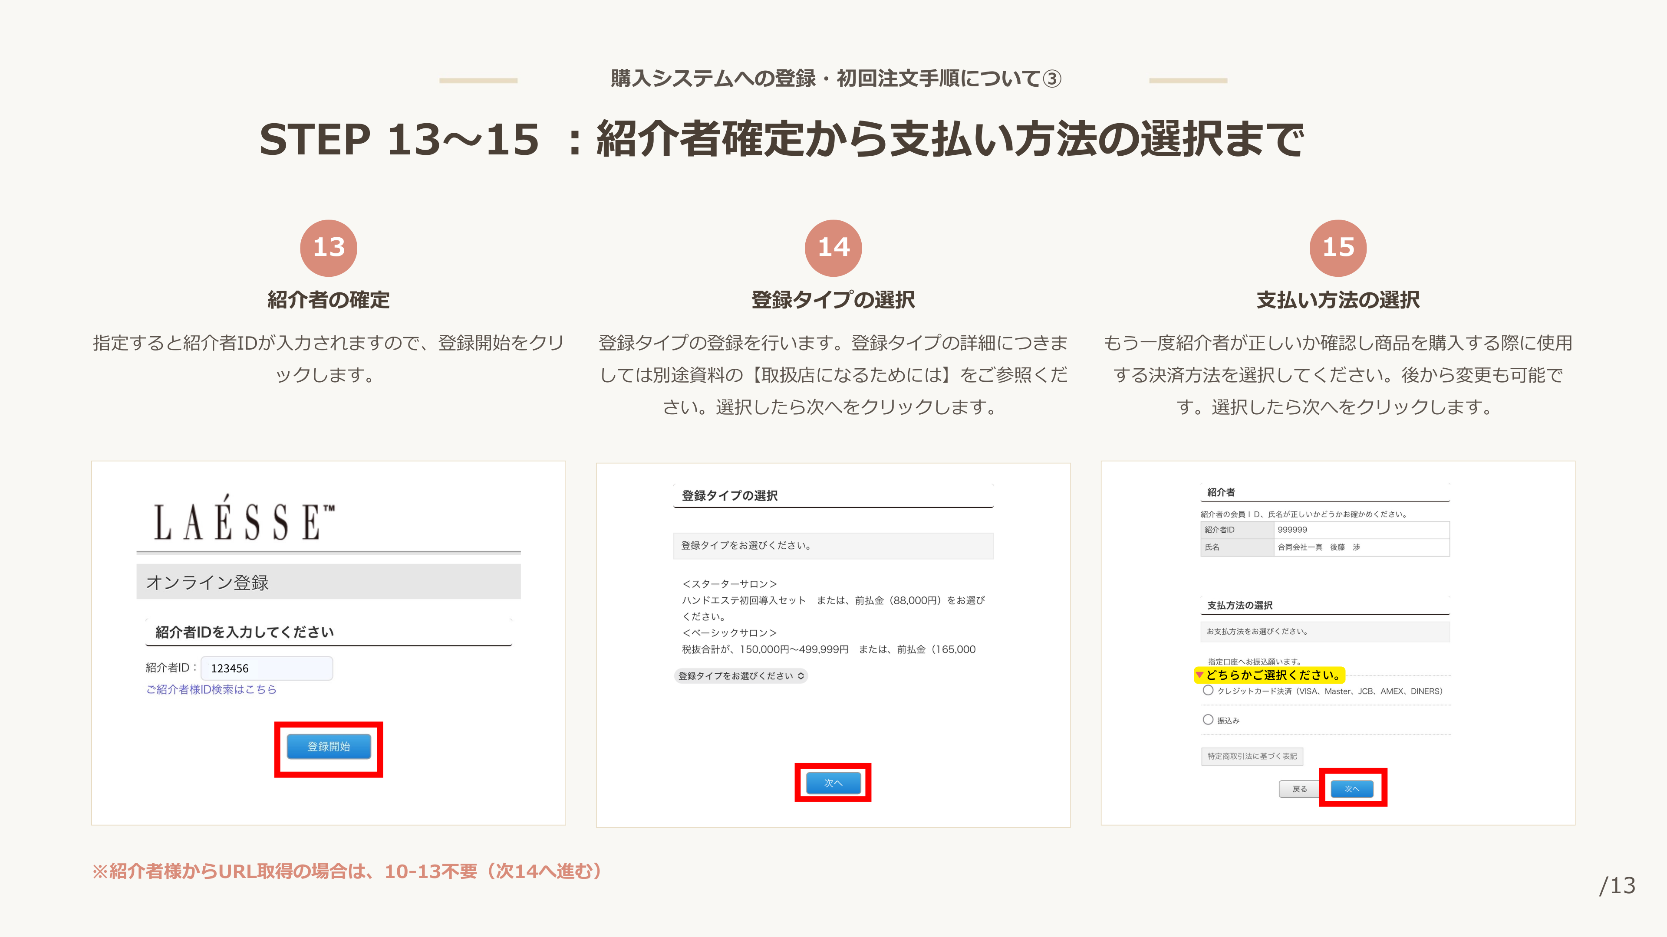The width and height of the screenshot is (1667, 937).
Task: Select the 振込み radio button
Action: point(1208,720)
